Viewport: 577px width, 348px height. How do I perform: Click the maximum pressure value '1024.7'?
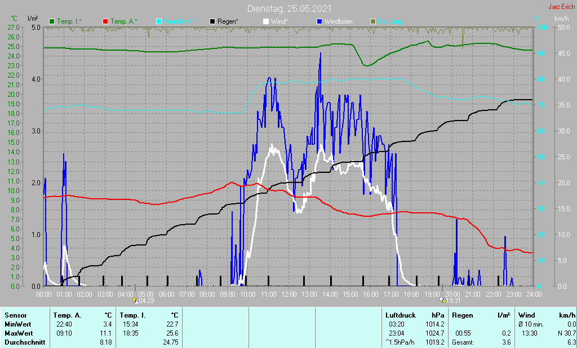point(435,333)
